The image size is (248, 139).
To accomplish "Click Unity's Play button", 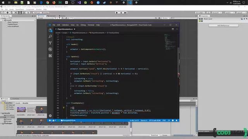I will (117, 13).
